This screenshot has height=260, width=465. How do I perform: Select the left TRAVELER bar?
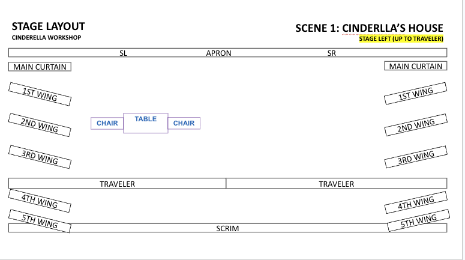coord(117,184)
